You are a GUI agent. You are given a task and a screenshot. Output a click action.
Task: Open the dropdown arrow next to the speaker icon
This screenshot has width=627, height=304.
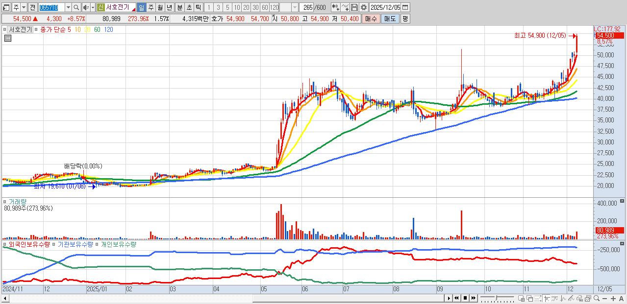coord(93,7)
